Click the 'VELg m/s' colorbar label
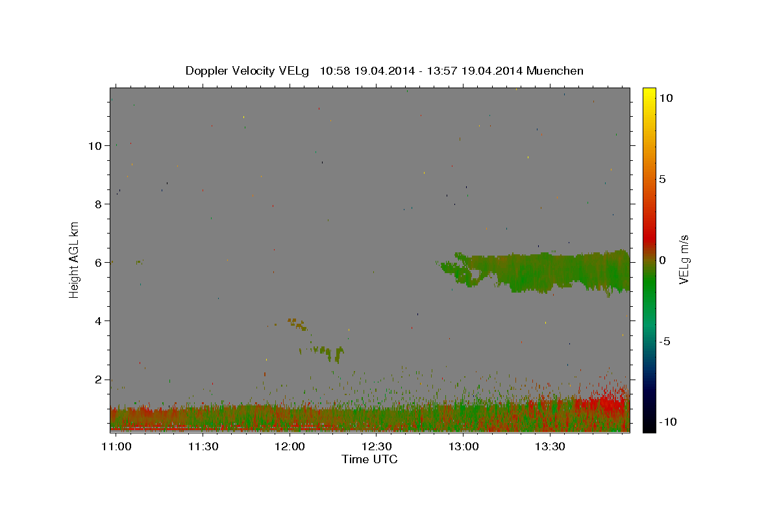Image resolution: width=779 pixels, height=519 pixels. point(684,259)
